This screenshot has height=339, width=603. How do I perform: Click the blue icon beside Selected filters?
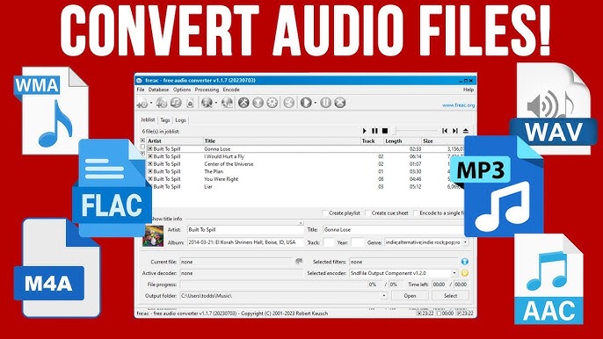pos(464,262)
